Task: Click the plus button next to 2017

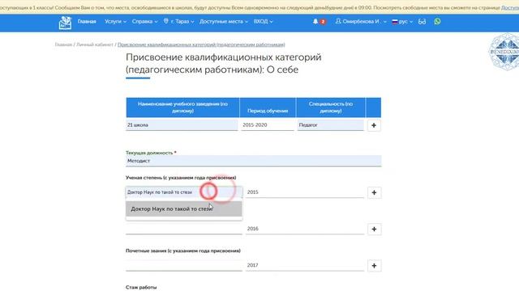Action: point(374,266)
